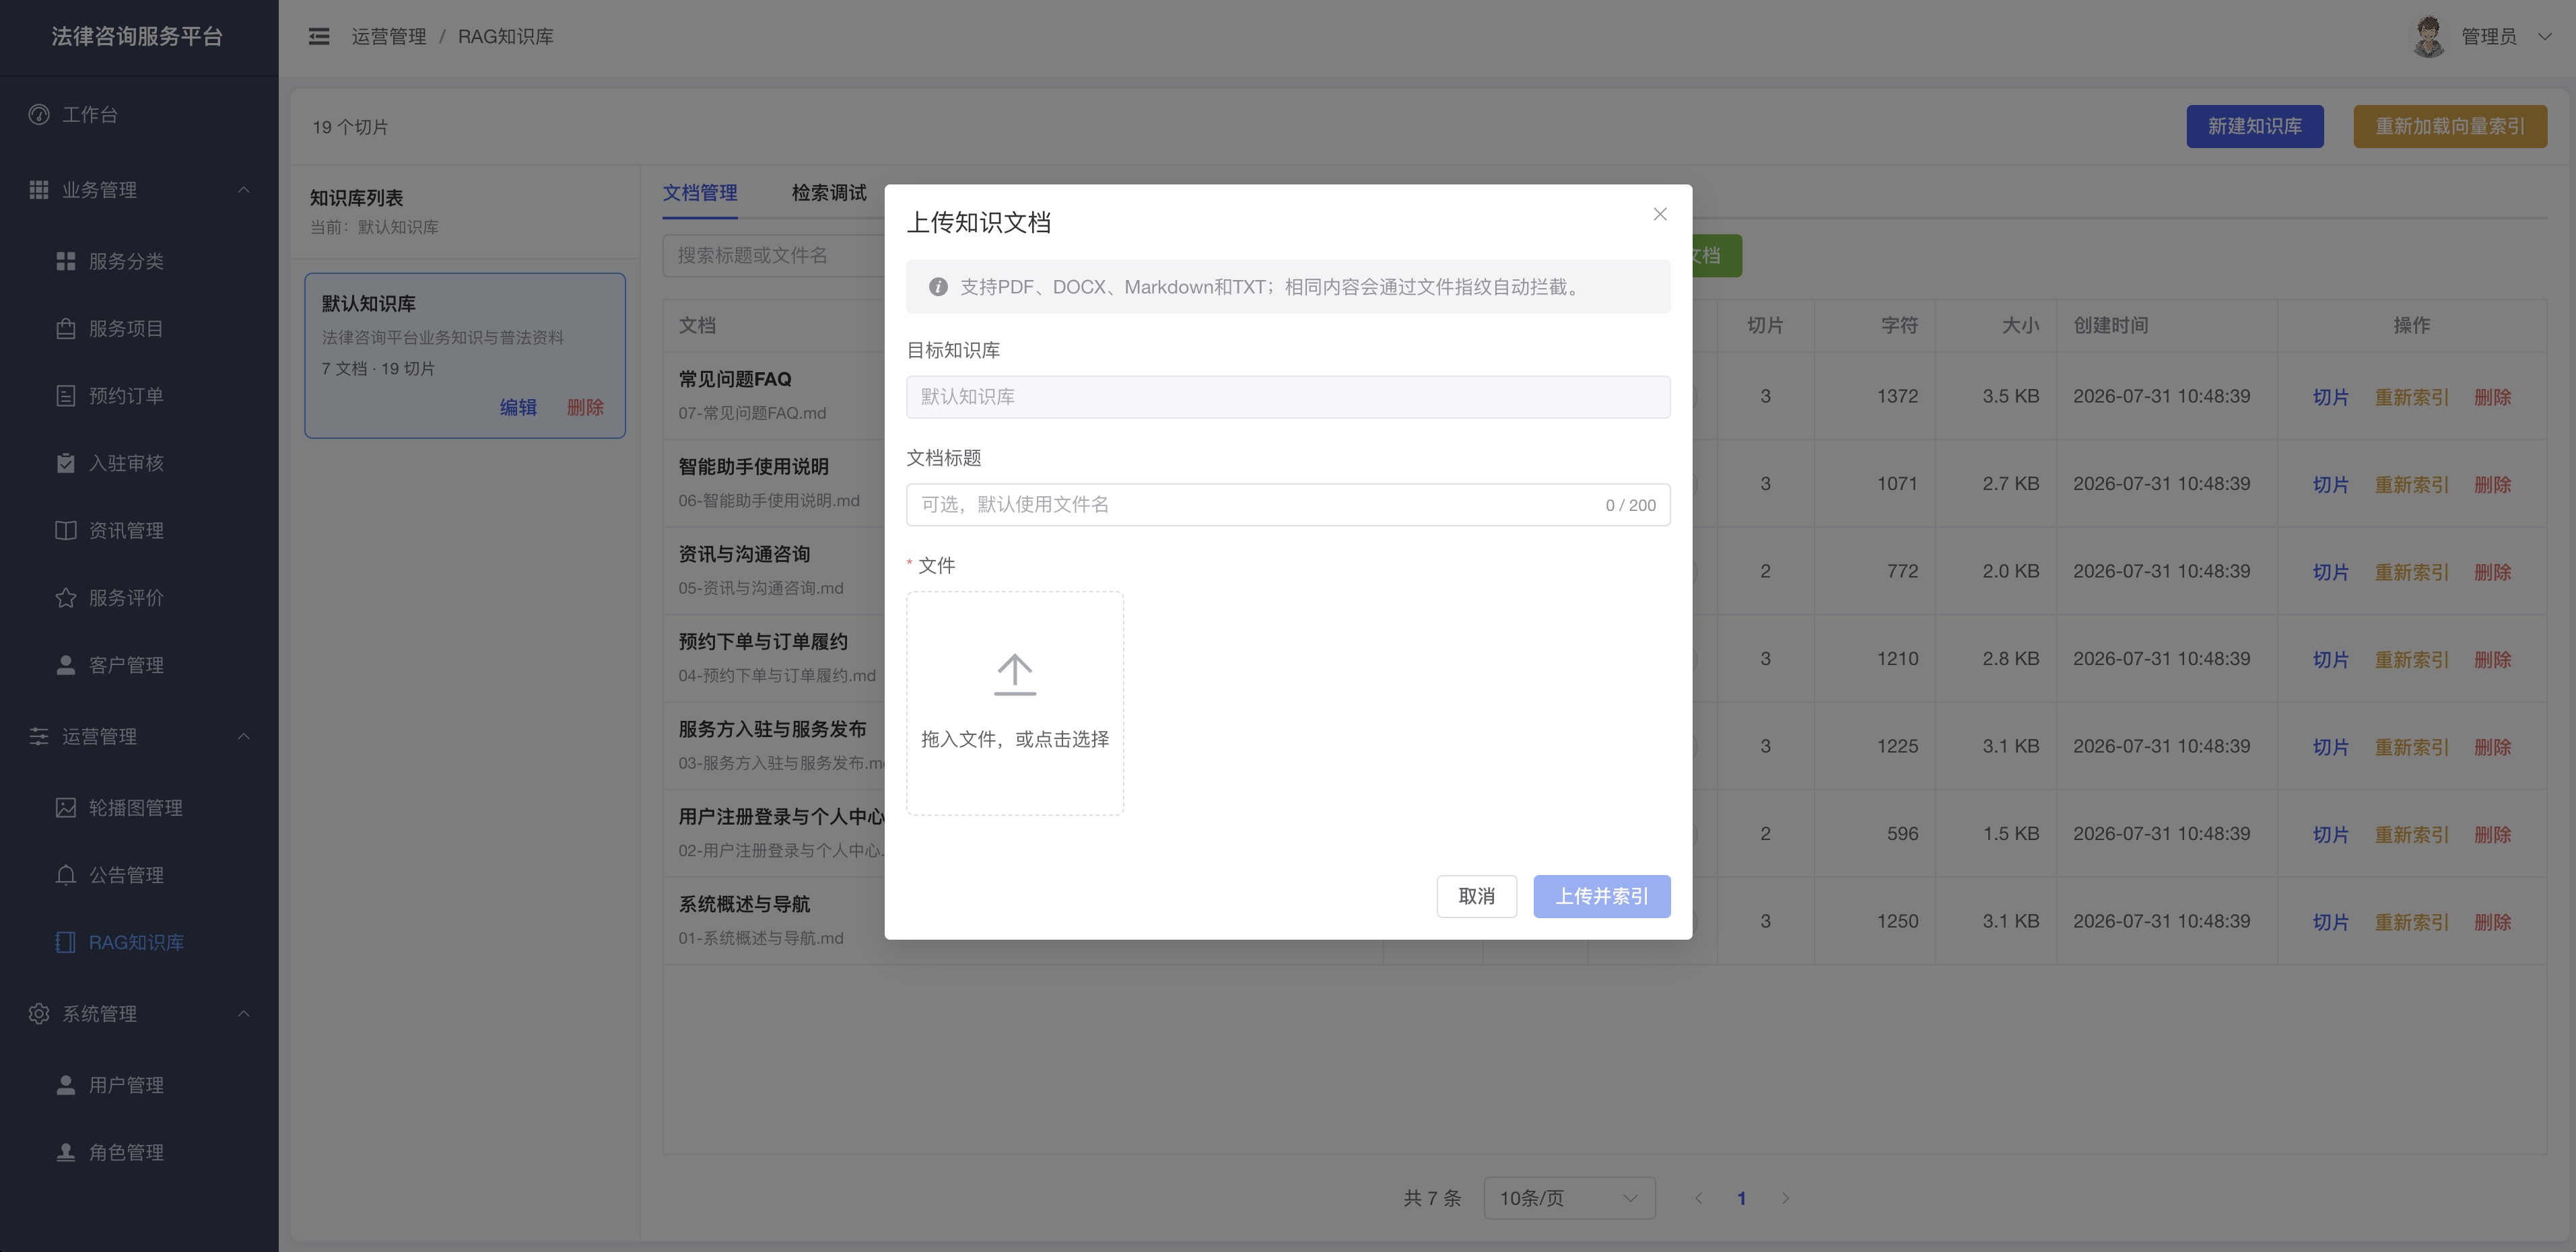Click the upload arrow icon in the file dropzone
The width and height of the screenshot is (2576, 1252).
[x=1015, y=675]
